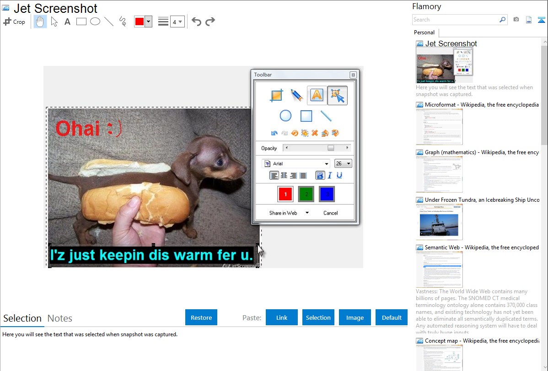Image resolution: width=548 pixels, height=371 pixels.
Task: Pick the rectangle shape tool
Action: coord(81,22)
